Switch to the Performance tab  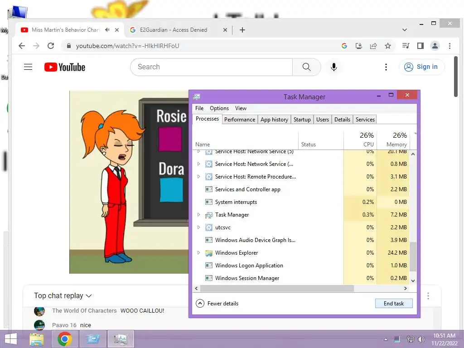pyautogui.click(x=240, y=120)
